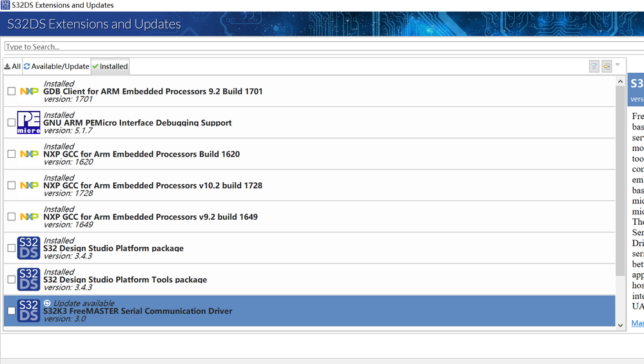Open the Available/Update tab
This screenshot has height=364, width=644.
pyautogui.click(x=56, y=66)
